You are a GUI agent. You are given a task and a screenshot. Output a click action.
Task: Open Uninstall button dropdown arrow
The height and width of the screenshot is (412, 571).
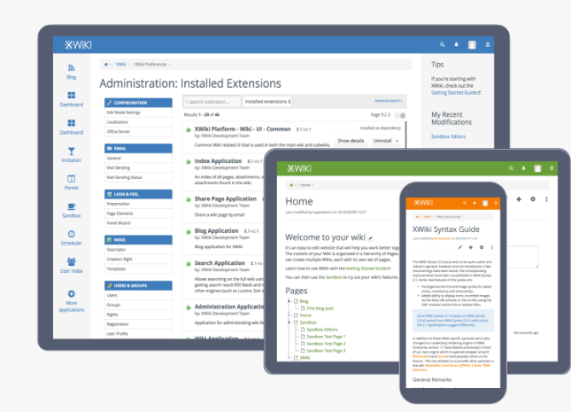(397, 141)
